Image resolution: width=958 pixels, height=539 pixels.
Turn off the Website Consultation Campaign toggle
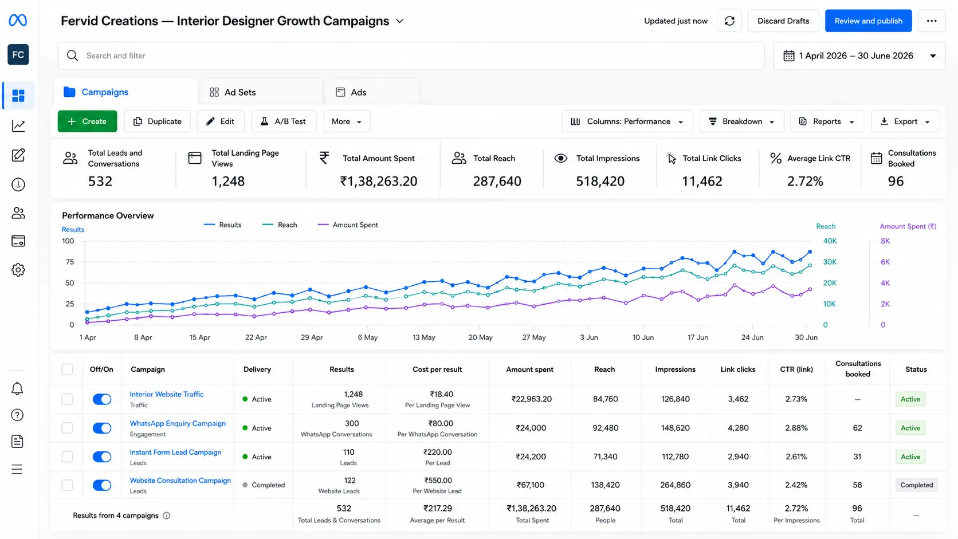pyautogui.click(x=102, y=485)
